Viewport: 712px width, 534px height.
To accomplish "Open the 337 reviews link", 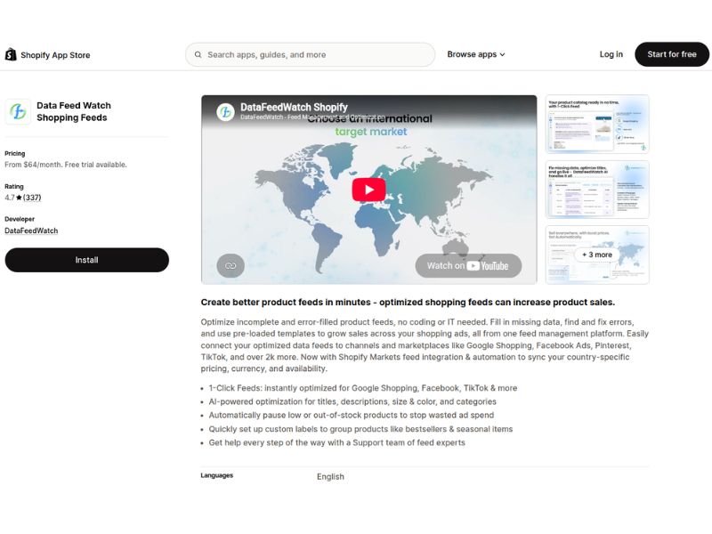I will (x=32, y=198).
